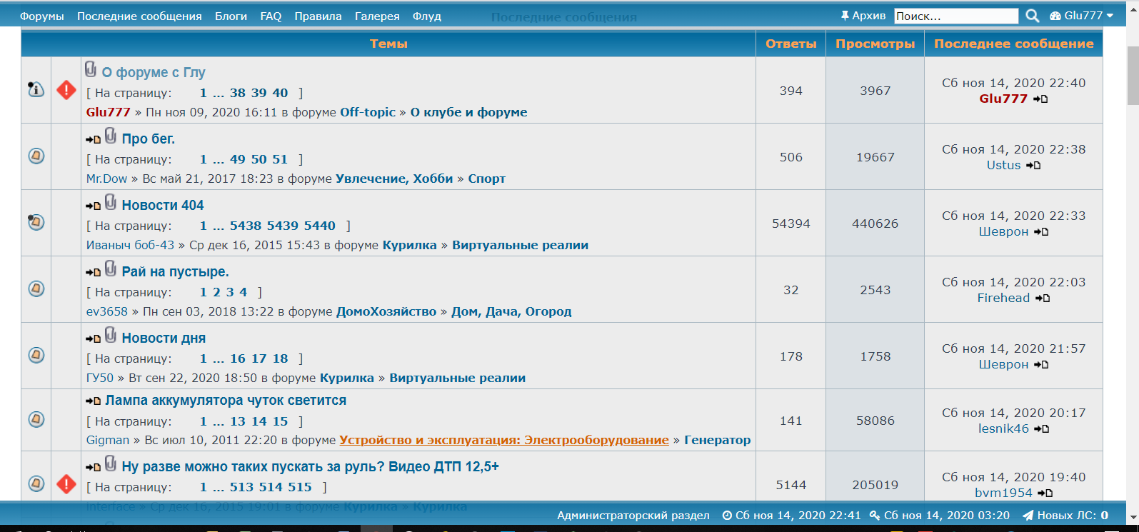Image resolution: width=1139 pixels, height=532 pixels.
Task: Open Правила in the top menu
Action: point(318,16)
